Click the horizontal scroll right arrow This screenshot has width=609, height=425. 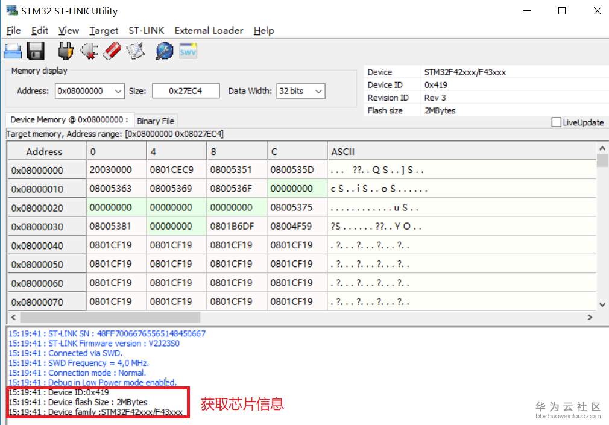click(590, 317)
